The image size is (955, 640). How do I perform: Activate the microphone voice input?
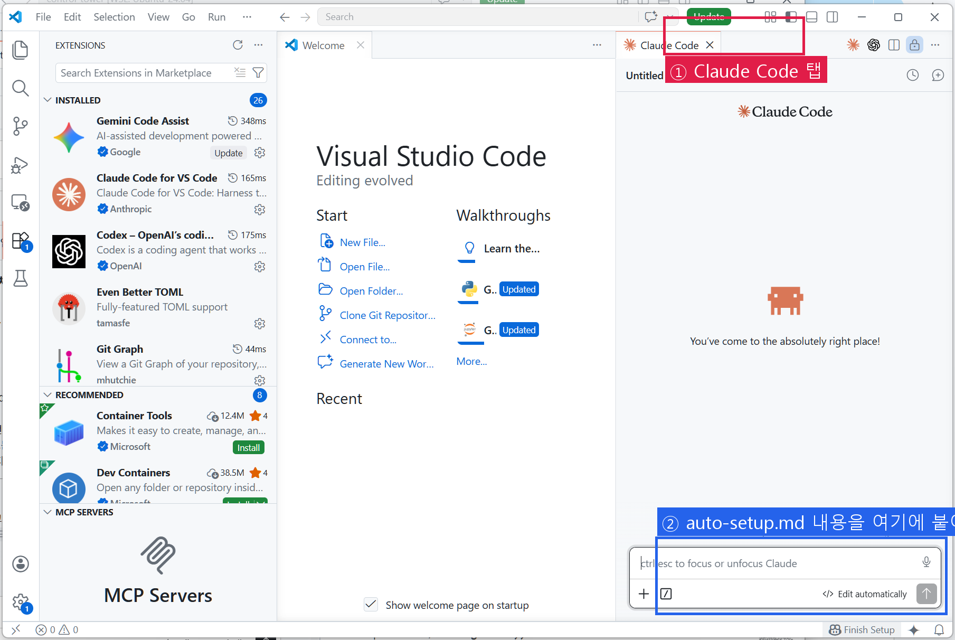(926, 562)
